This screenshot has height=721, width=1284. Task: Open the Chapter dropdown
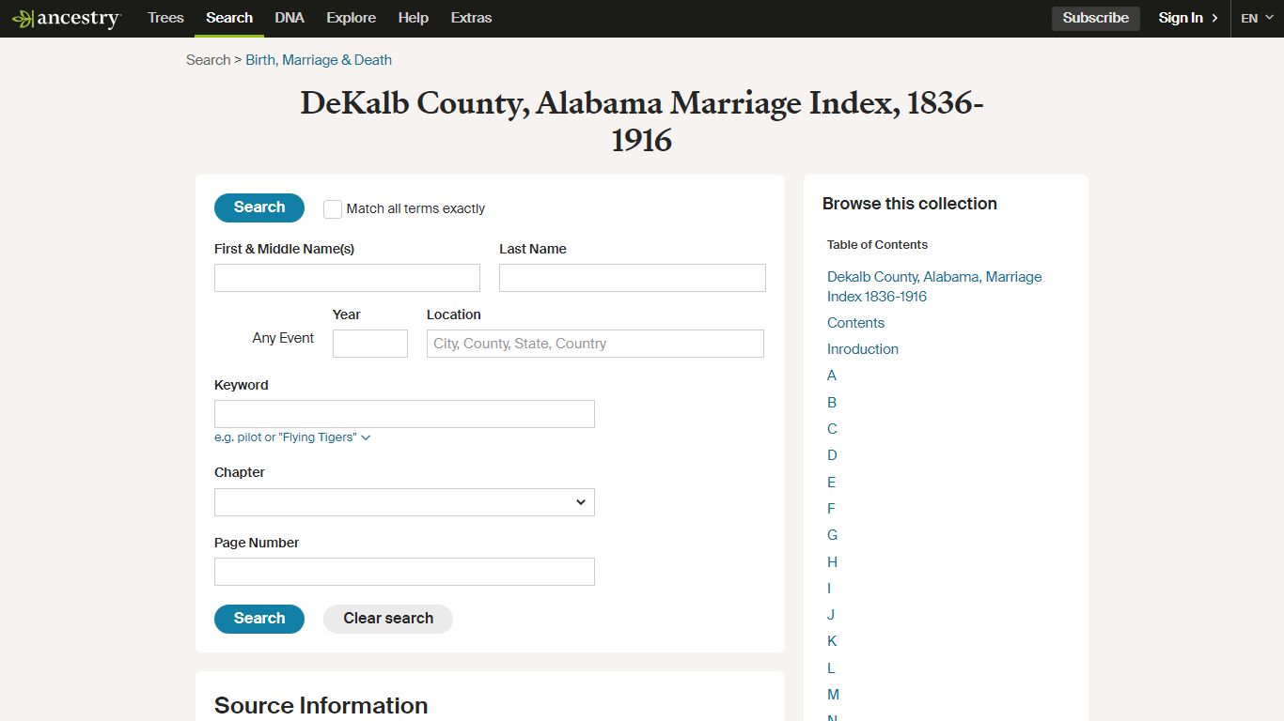(404, 502)
